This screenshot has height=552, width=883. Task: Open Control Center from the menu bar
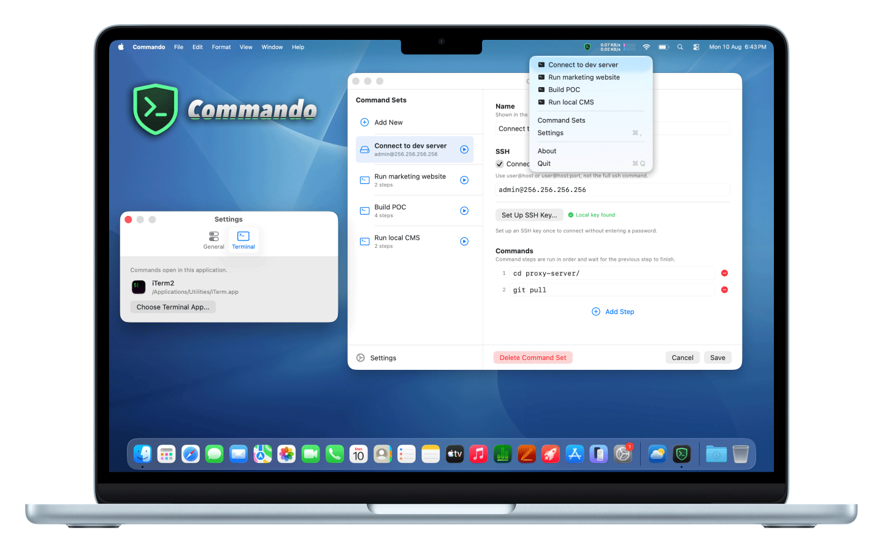[696, 47]
